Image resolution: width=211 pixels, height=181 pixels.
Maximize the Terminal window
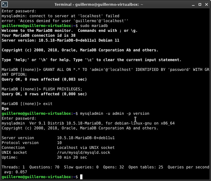coord(199,4)
